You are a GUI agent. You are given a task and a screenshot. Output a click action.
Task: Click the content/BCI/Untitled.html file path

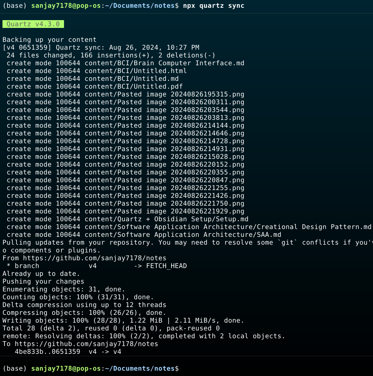click(x=135, y=71)
